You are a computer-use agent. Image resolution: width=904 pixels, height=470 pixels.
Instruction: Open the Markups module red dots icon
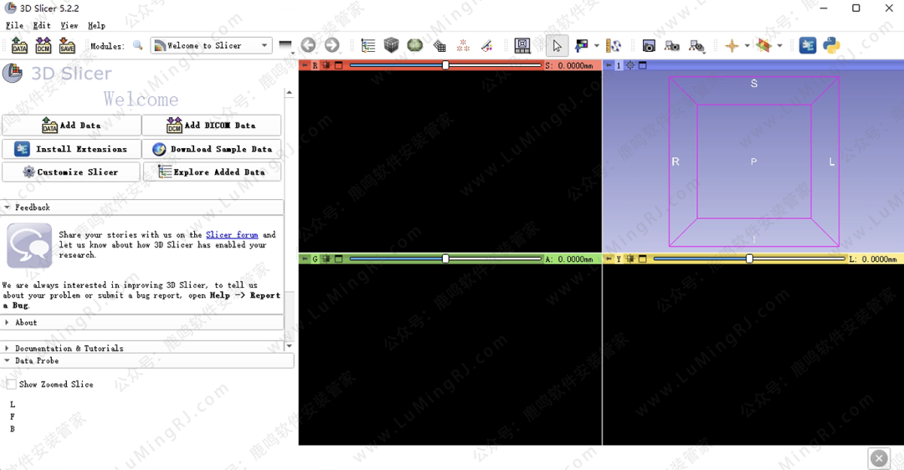pos(463,45)
